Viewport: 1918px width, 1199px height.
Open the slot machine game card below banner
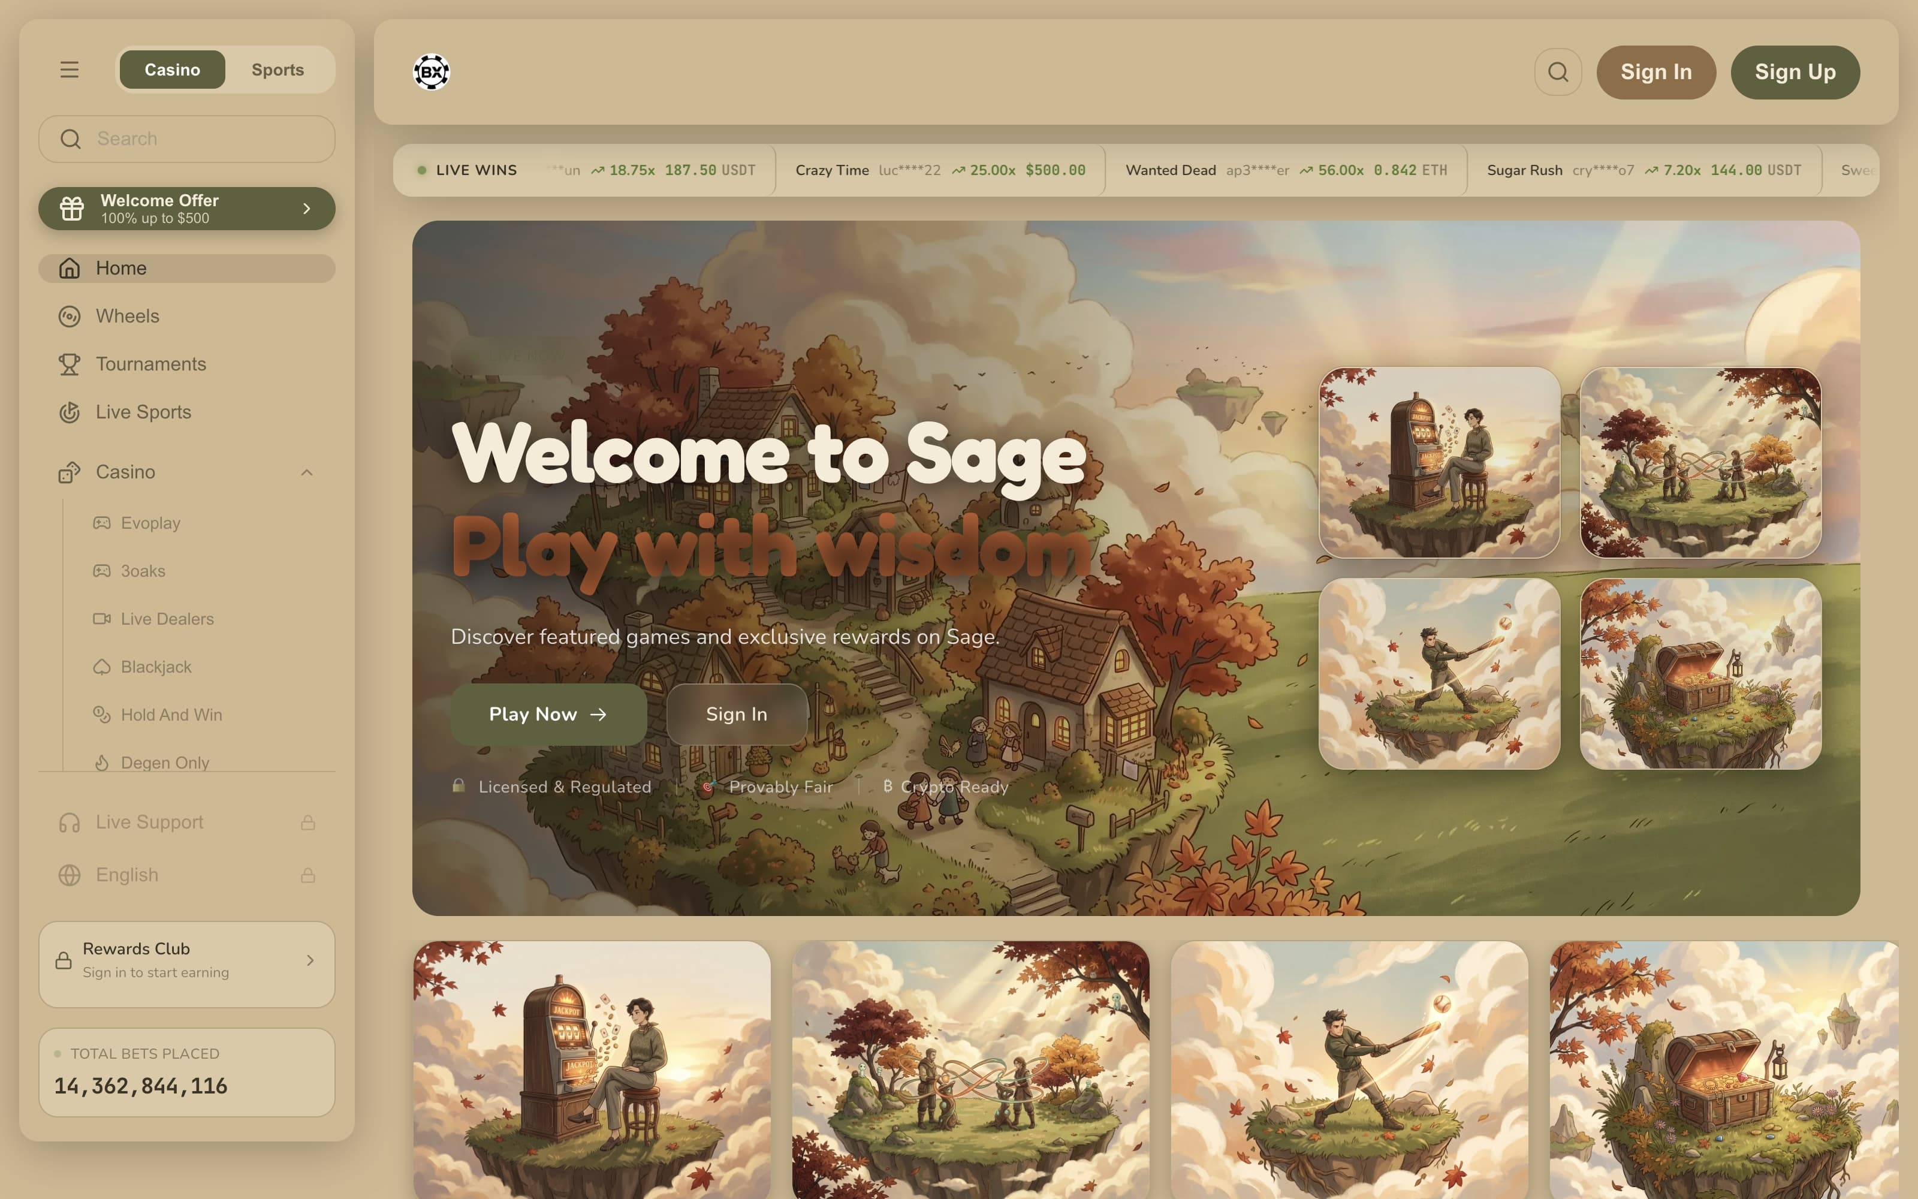point(592,1070)
